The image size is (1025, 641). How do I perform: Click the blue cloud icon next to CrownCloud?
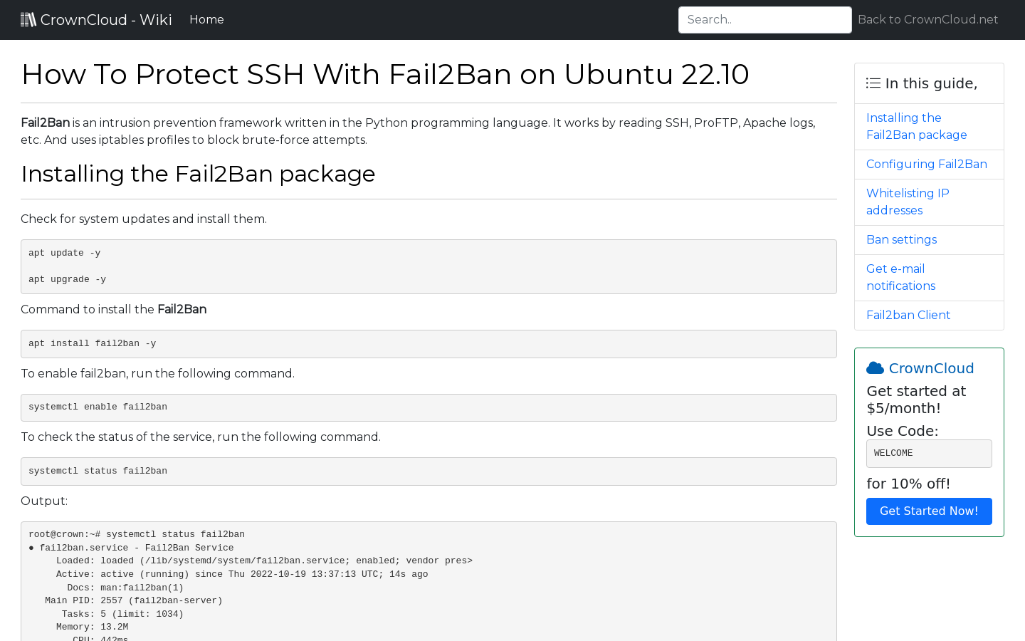[x=875, y=368]
